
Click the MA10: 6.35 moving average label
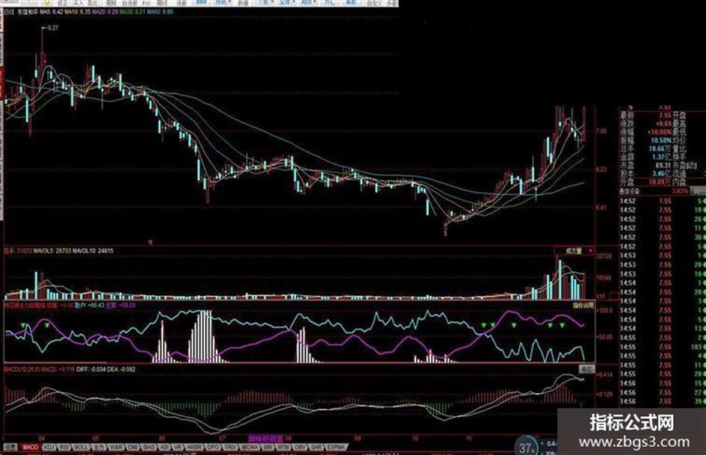coord(78,12)
